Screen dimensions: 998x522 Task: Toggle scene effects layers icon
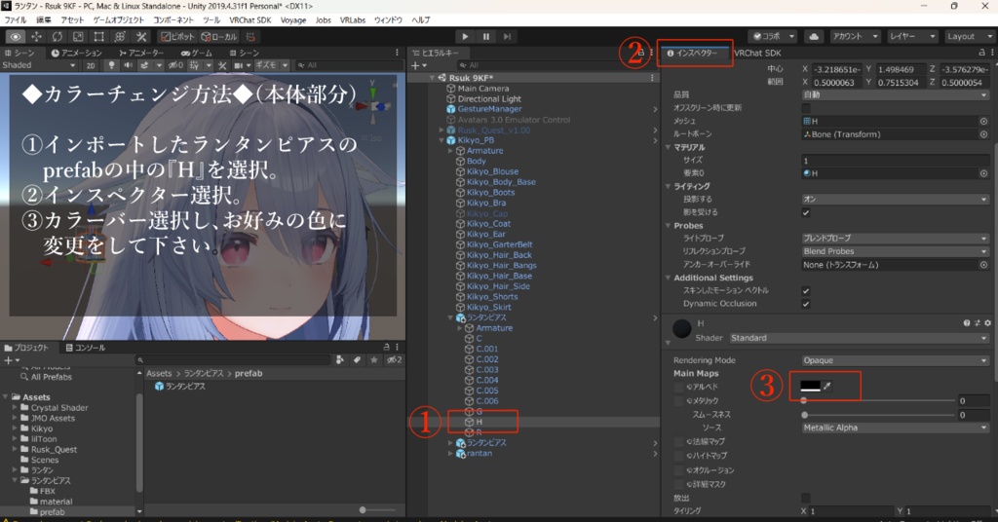(x=146, y=65)
